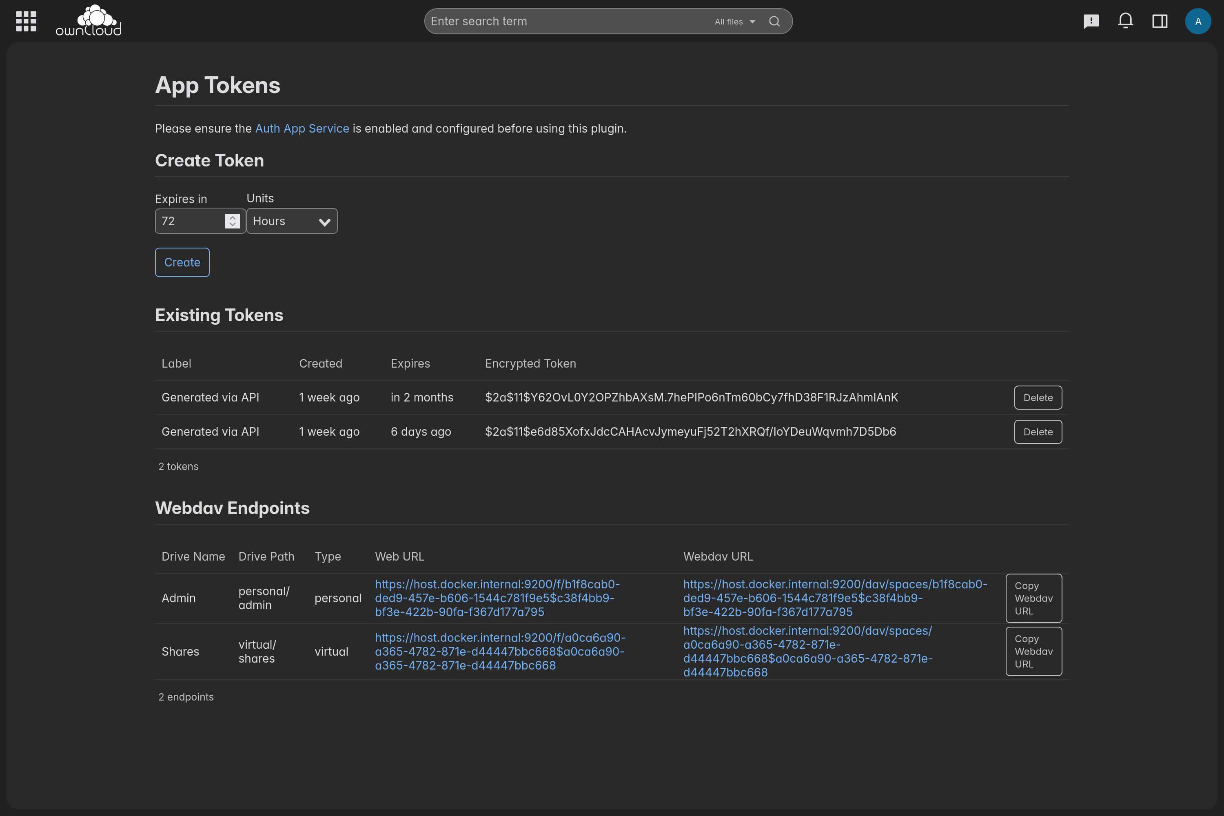Open the Auth App Service link
Screen dimensions: 1224x816
[302, 129]
